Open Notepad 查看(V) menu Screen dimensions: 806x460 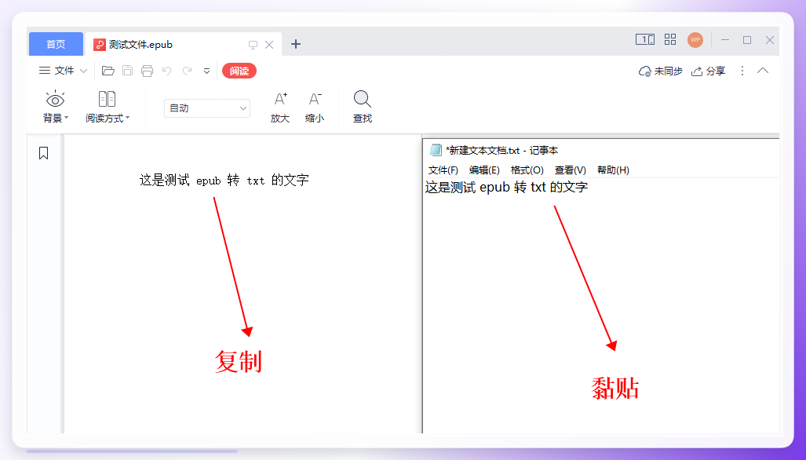(570, 170)
